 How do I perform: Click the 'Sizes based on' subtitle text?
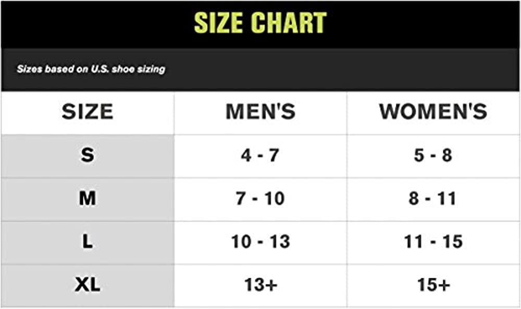[x=52, y=69]
